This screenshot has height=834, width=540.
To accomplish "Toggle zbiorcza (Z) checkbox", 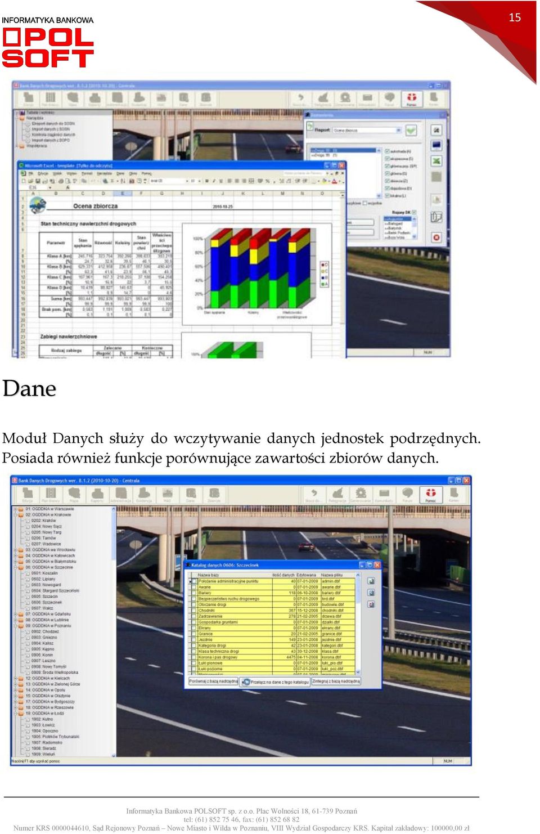I will tap(387, 181).
